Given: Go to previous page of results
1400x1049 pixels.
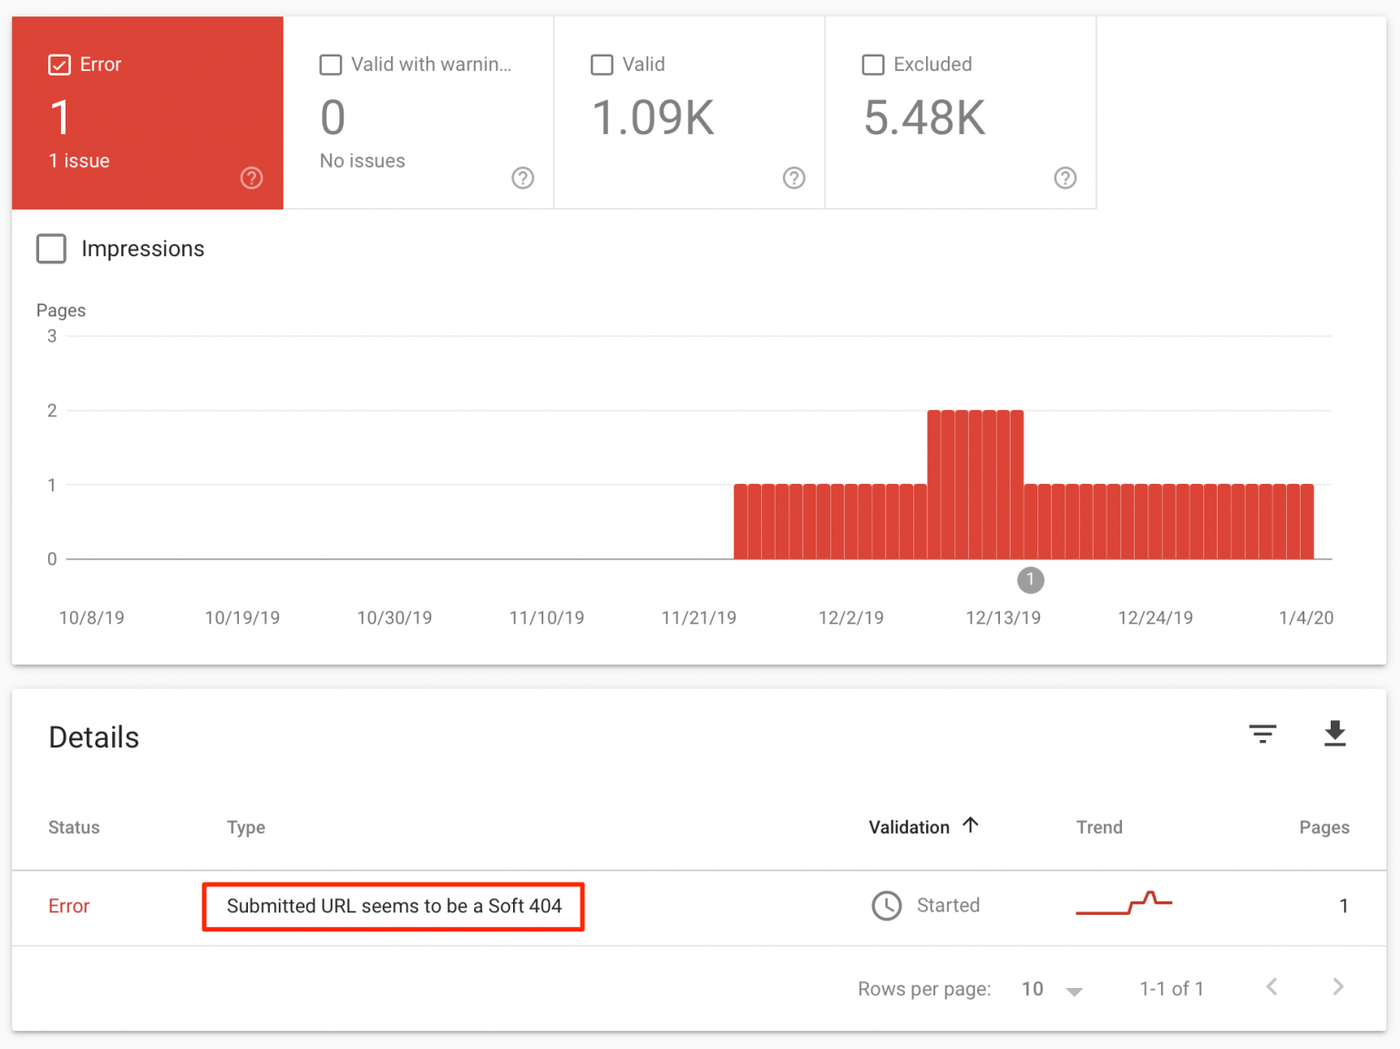Looking at the screenshot, I should tap(1271, 987).
